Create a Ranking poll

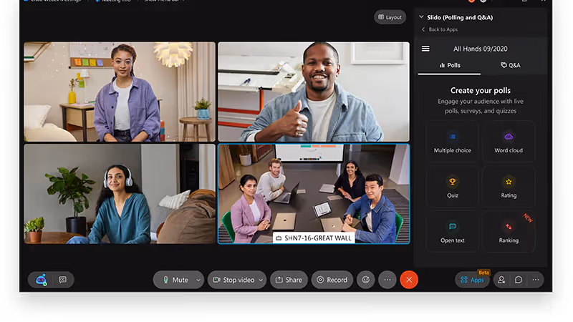(x=509, y=232)
